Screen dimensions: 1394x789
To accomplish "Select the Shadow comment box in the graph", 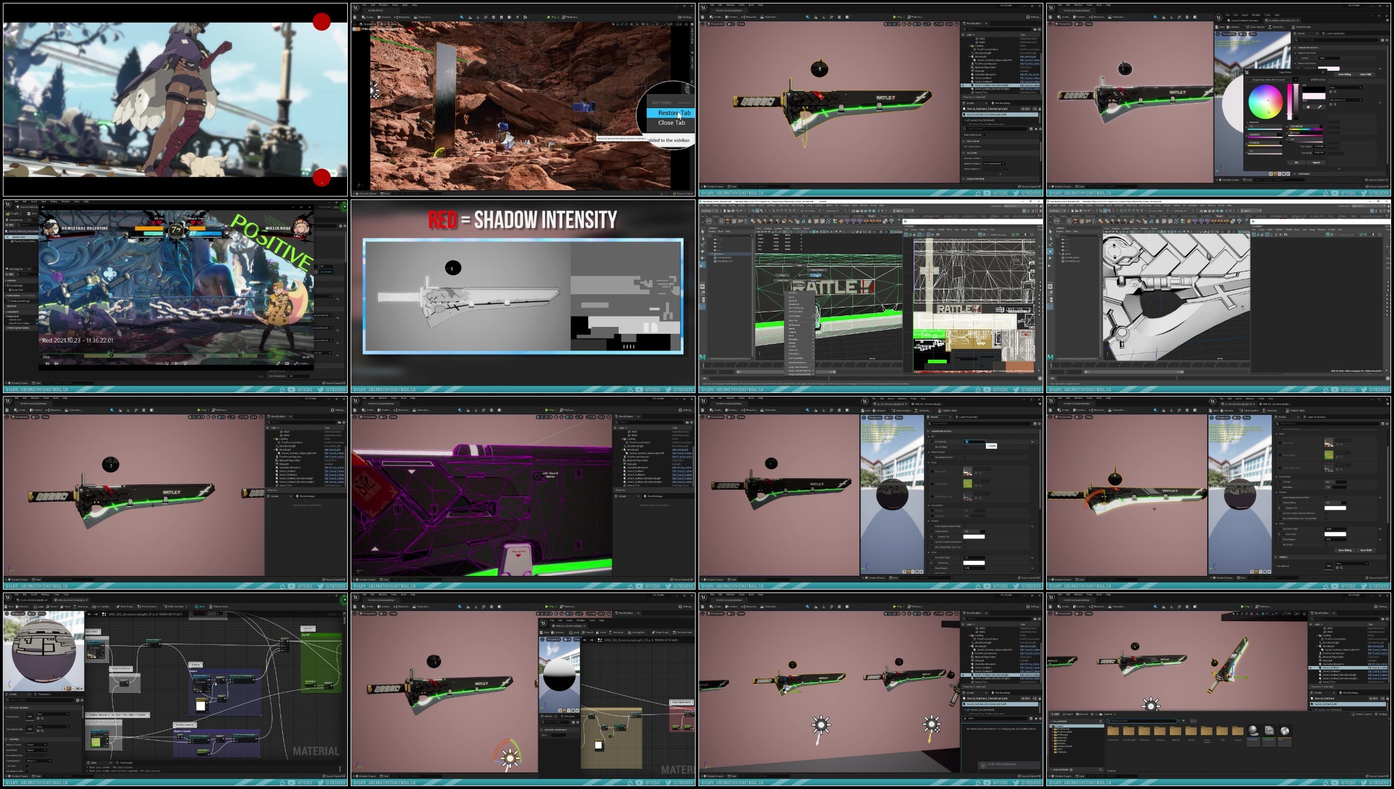I will (225, 692).
